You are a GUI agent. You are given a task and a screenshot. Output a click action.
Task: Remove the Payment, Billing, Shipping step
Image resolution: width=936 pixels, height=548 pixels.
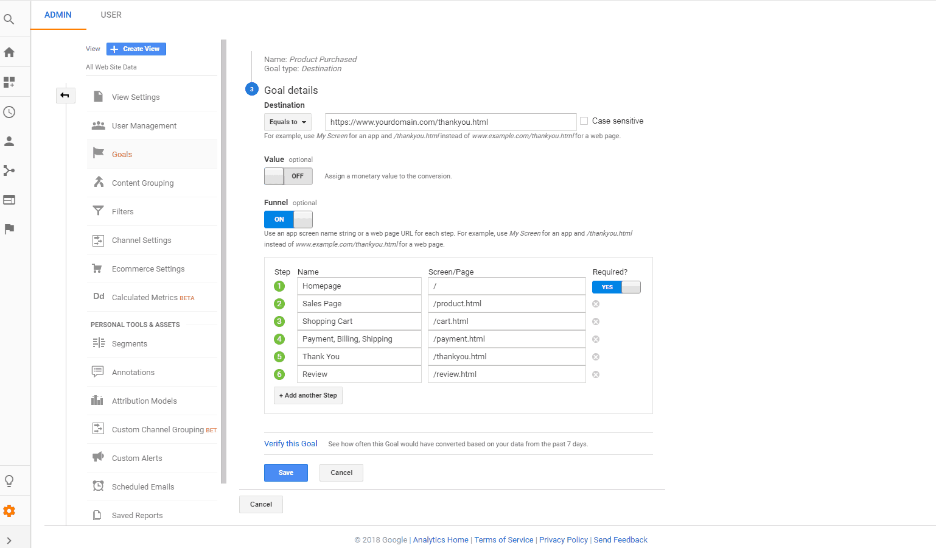596,339
